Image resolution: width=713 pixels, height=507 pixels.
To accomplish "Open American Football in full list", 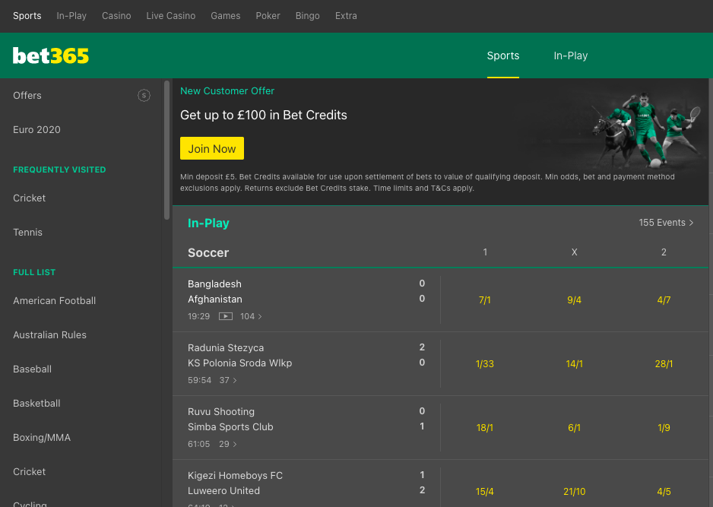I will [x=55, y=301].
